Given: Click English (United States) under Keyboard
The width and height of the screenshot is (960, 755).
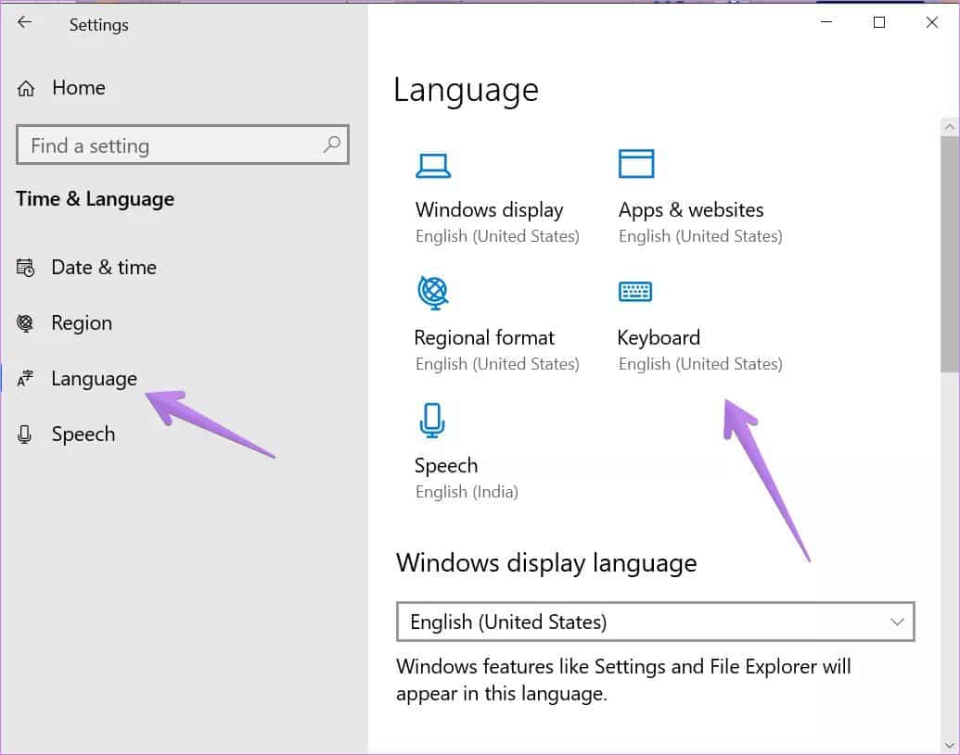Looking at the screenshot, I should [x=700, y=364].
